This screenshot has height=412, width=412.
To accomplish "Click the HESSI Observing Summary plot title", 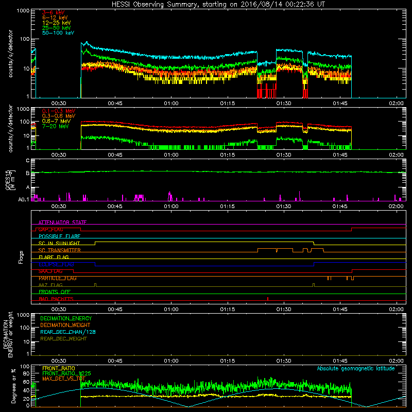I will [218, 5].
